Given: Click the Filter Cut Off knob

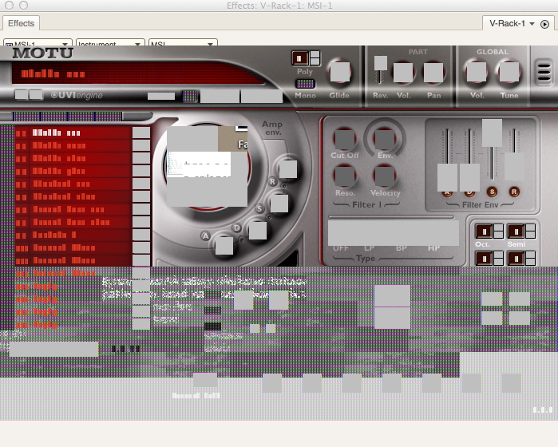Looking at the screenshot, I should [345, 139].
